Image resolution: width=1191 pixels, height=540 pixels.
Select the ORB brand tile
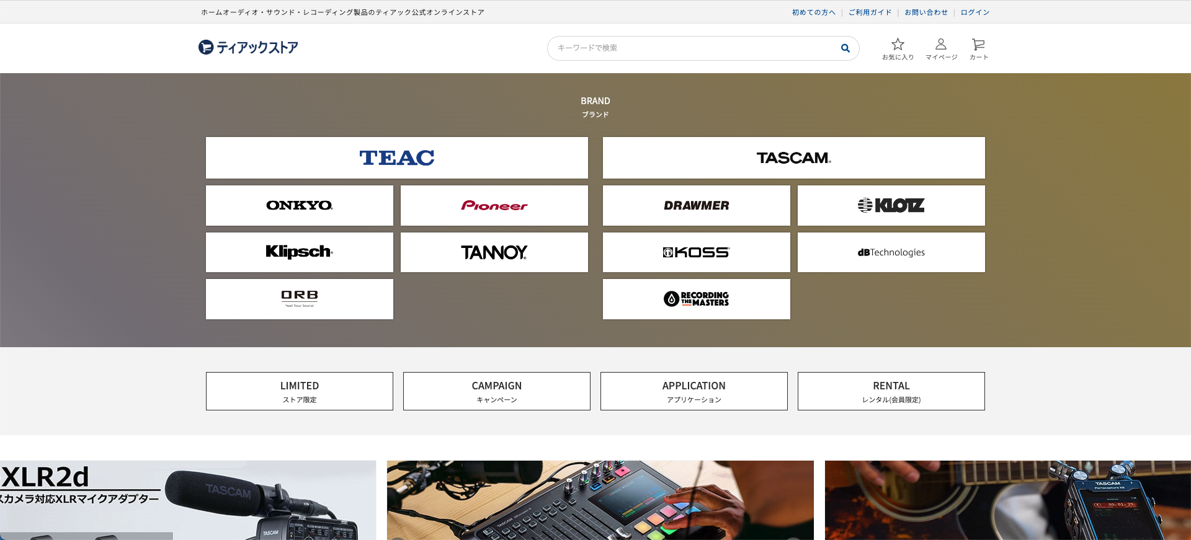pos(300,299)
